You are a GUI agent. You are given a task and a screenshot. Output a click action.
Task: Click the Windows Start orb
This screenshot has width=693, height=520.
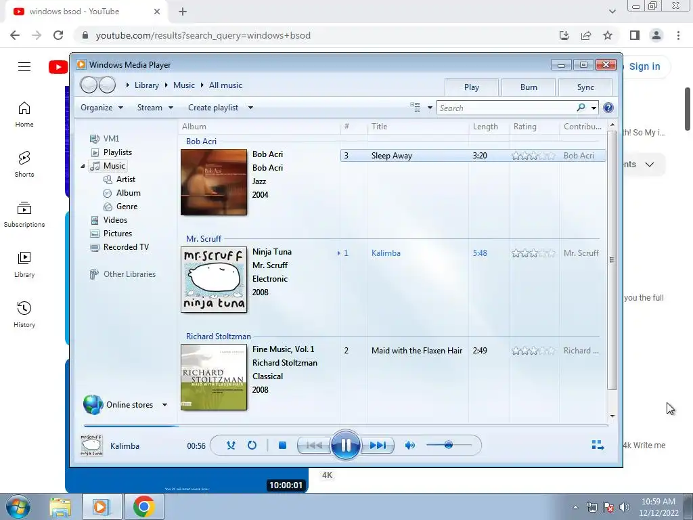pyautogui.click(x=18, y=506)
